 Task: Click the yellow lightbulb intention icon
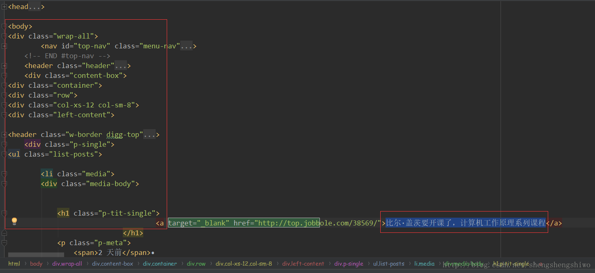tap(14, 221)
